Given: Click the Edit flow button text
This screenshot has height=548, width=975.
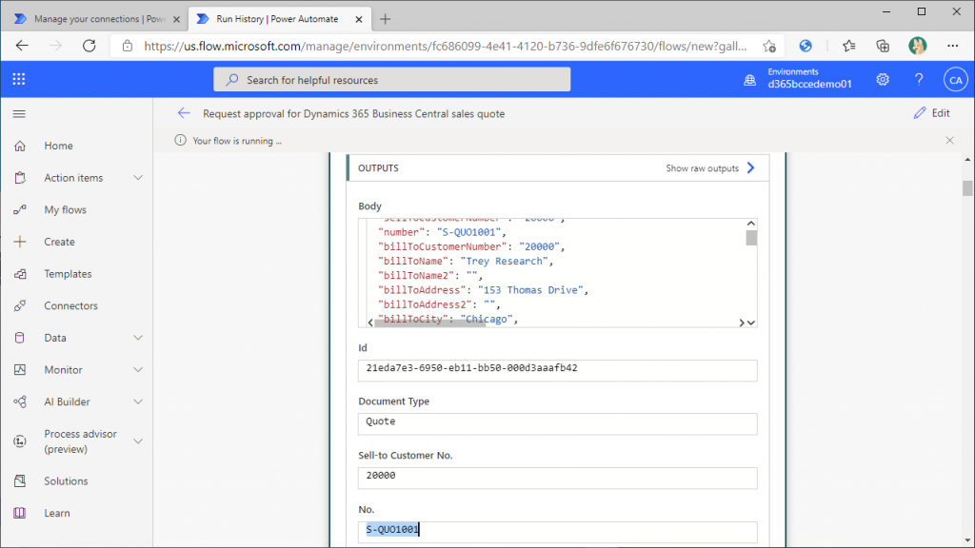Looking at the screenshot, I should click(x=940, y=113).
